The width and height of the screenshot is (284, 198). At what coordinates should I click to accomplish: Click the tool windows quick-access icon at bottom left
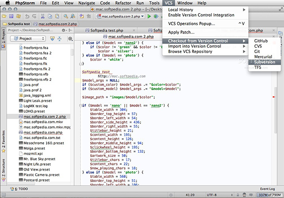pyautogui.click(x=3, y=195)
